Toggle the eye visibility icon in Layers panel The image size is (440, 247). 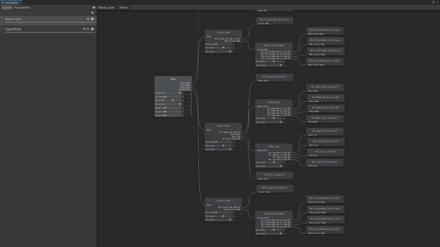click(x=94, y=8)
